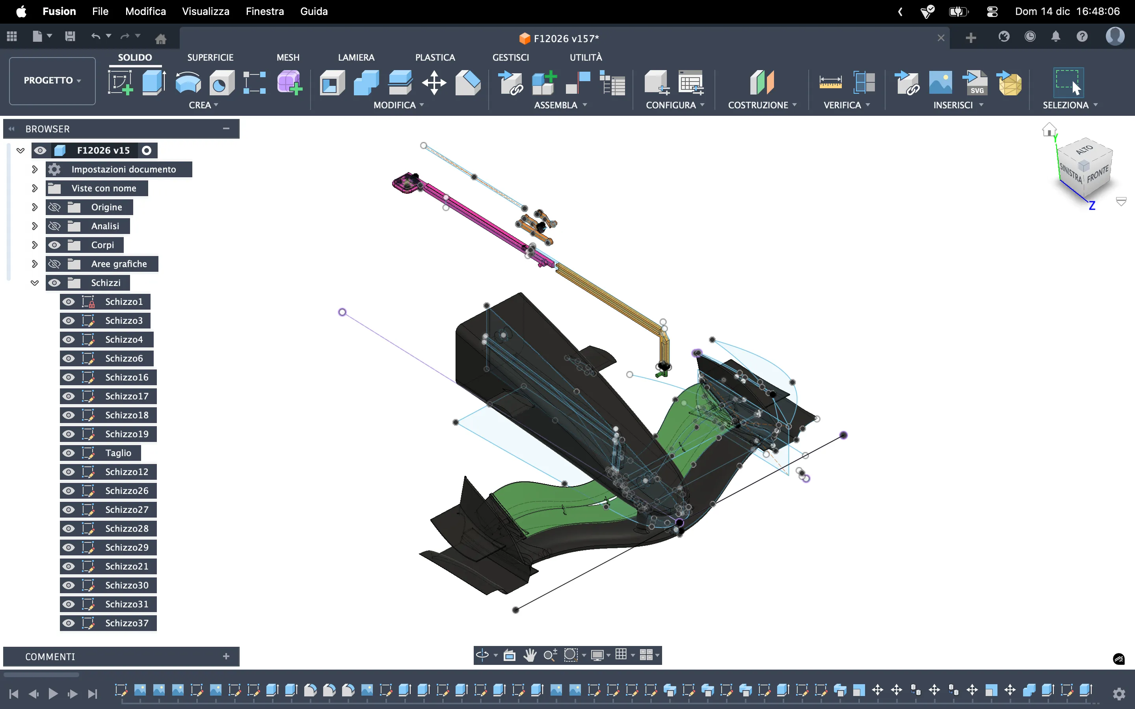Show the Origine folder
Image resolution: width=1135 pixels, height=709 pixels.
click(x=54, y=207)
